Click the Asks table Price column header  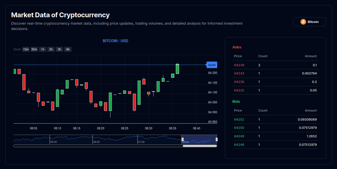coord(238,56)
